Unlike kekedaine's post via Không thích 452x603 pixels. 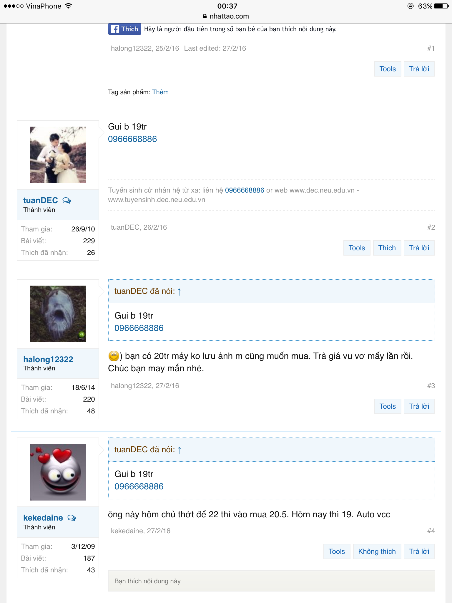[x=377, y=551]
